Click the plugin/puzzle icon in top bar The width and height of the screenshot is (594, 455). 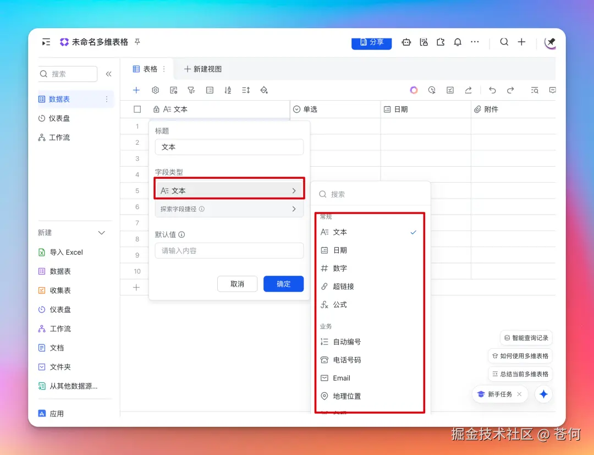coord(441,42)
